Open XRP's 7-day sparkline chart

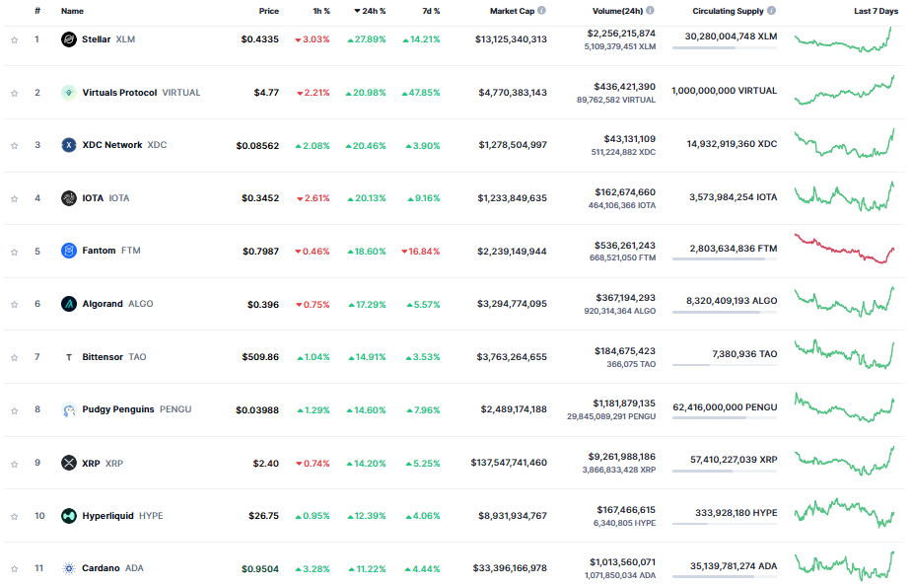click(x=845, y=461)
